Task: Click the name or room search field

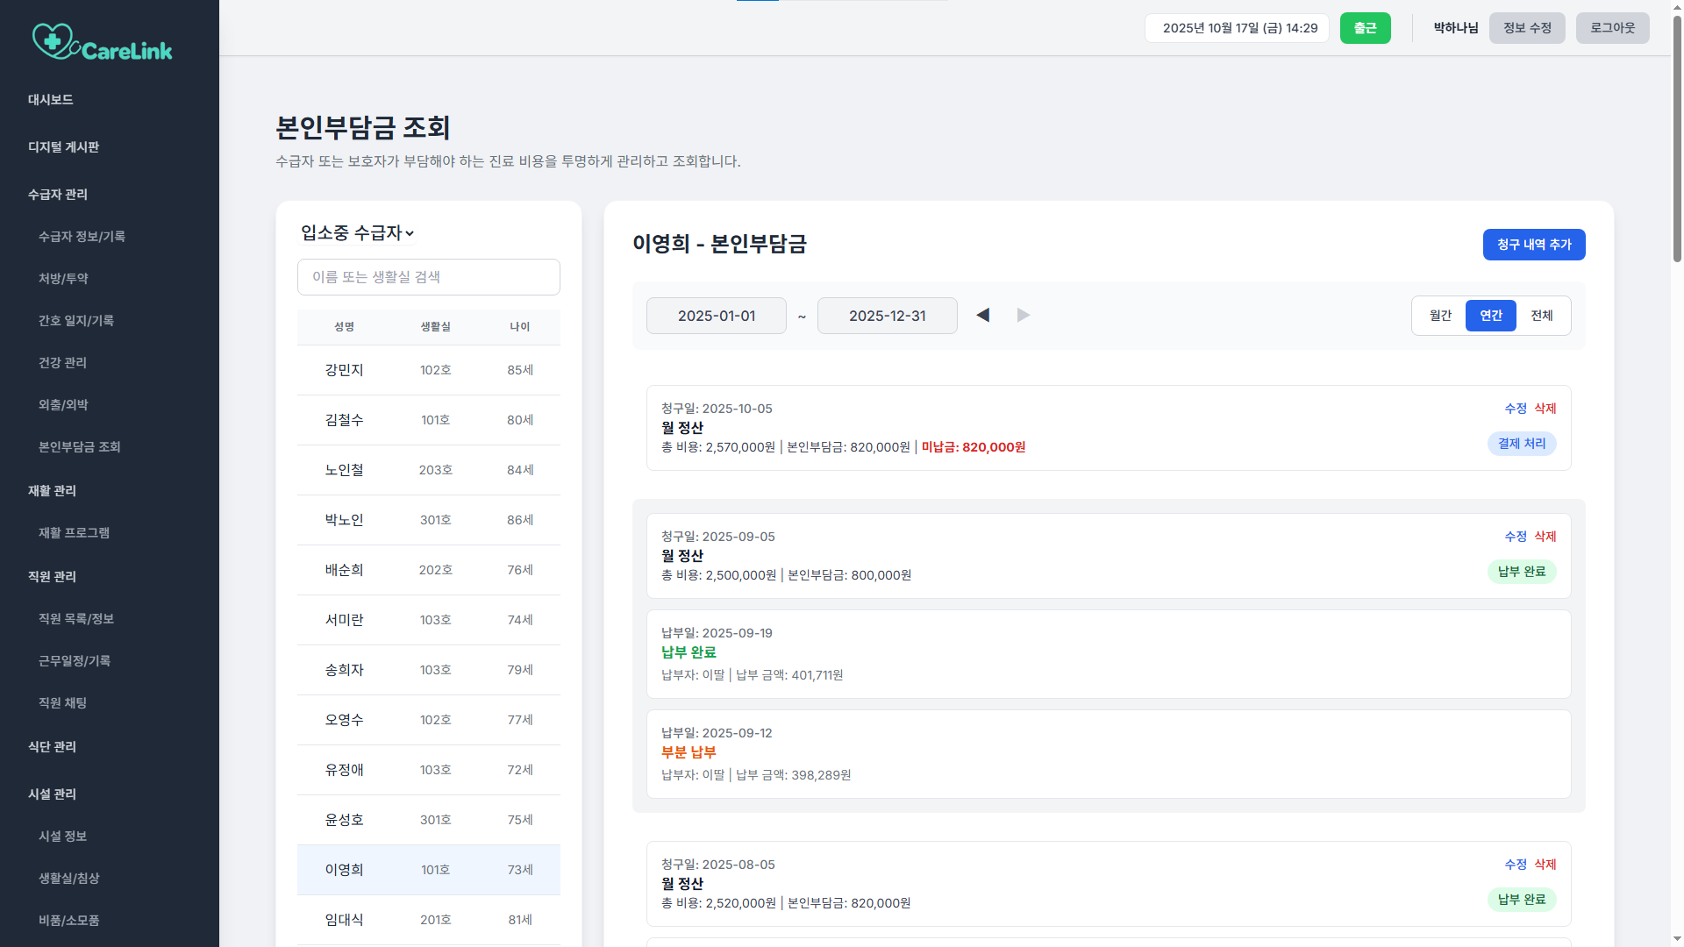Action: [429, 277]
